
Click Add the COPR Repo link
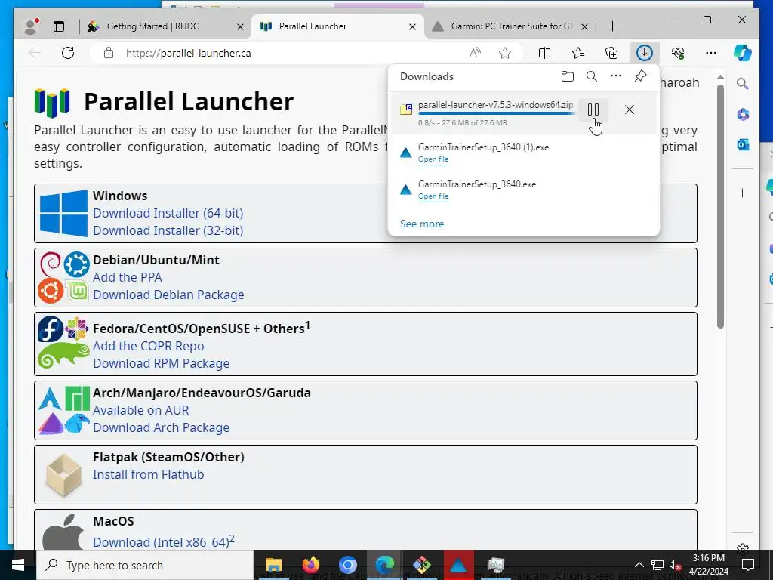pos(149,346)
